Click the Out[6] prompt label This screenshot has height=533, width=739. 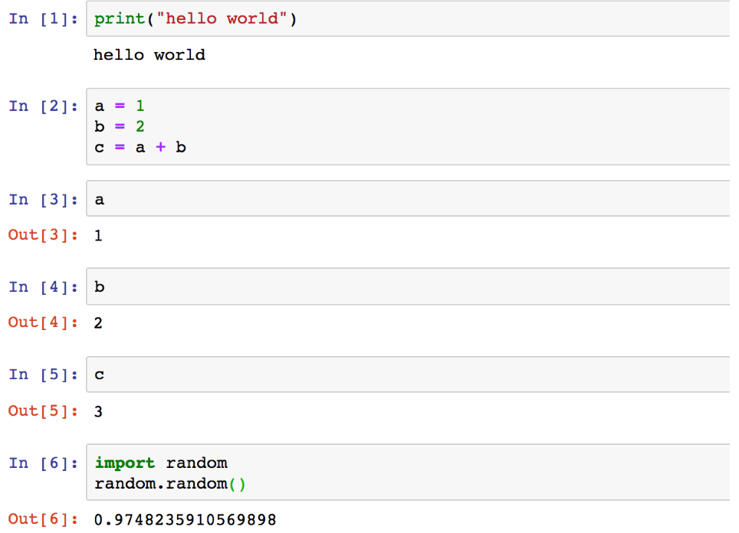tap(44, 519)
